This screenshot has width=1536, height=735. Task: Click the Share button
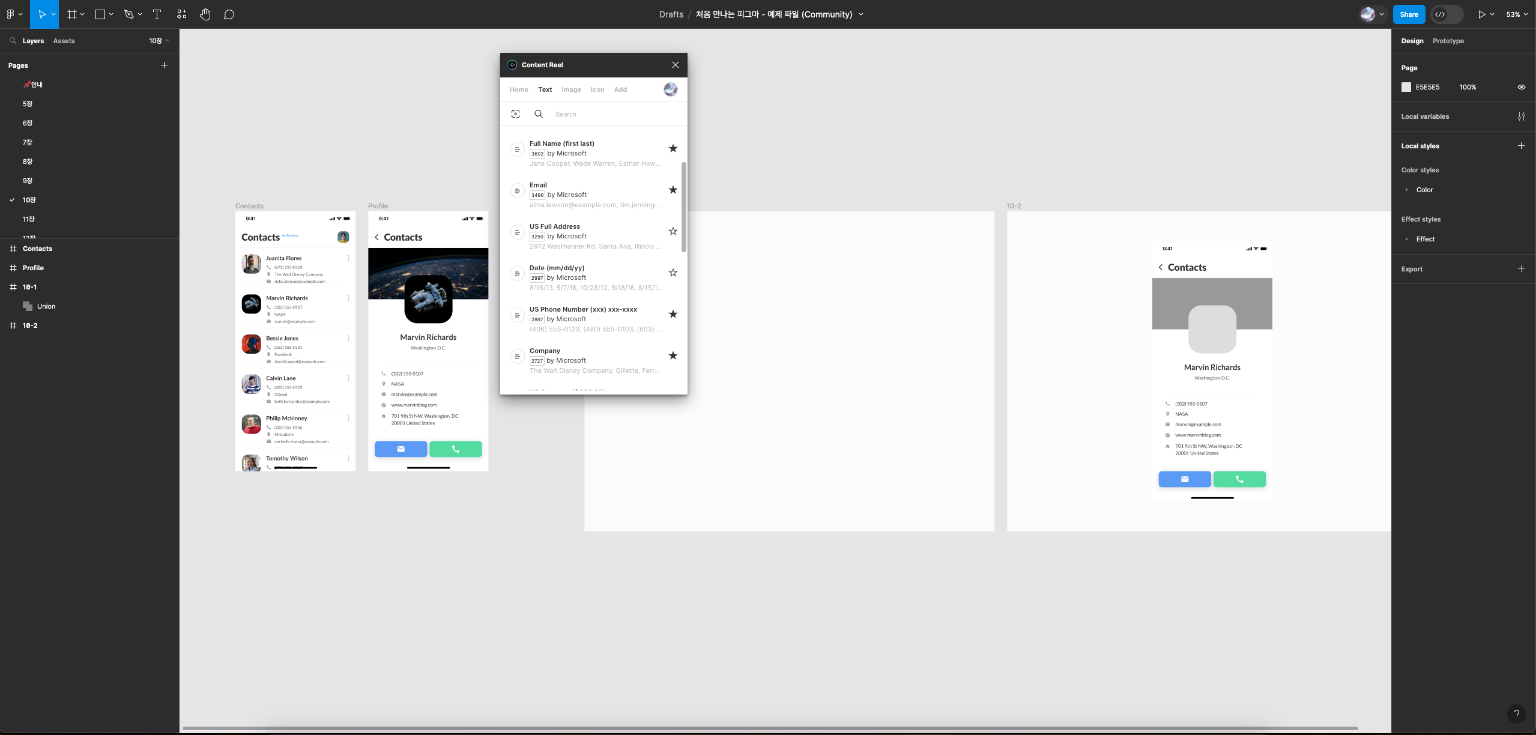point(1408,14)
